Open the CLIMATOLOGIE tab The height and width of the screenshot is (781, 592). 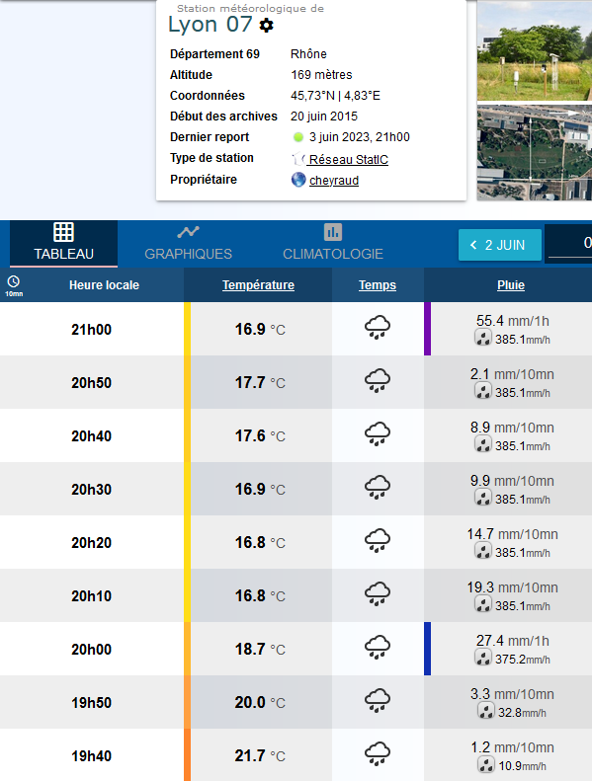coord(333,243)
